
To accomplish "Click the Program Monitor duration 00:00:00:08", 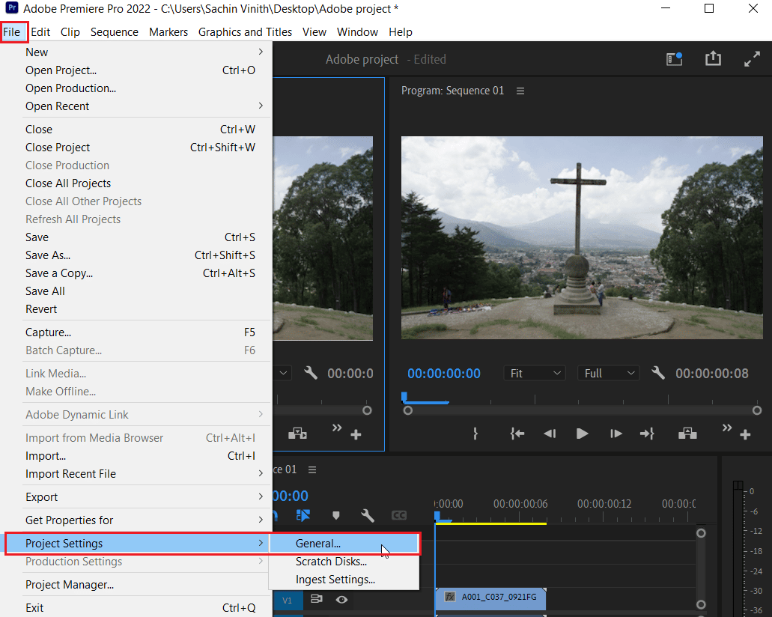I will [712, 373].
